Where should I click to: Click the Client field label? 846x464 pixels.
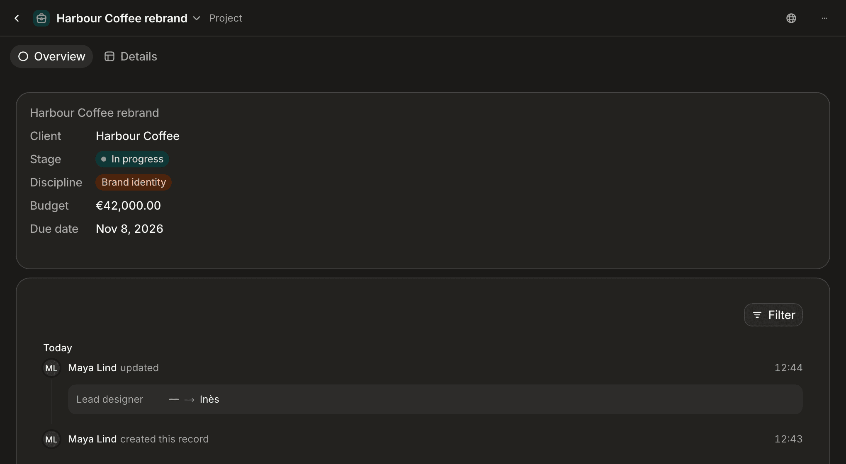pyautogui.click(x=46, y=136)
